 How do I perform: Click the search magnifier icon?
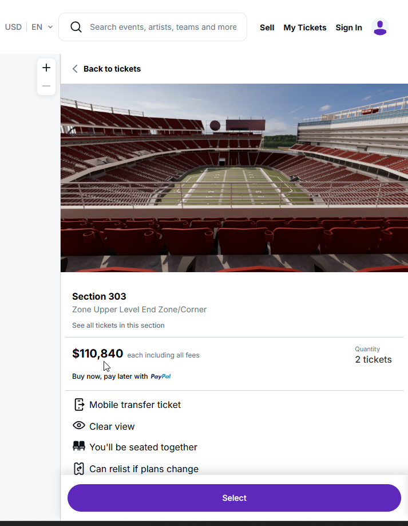click(76, 27)
